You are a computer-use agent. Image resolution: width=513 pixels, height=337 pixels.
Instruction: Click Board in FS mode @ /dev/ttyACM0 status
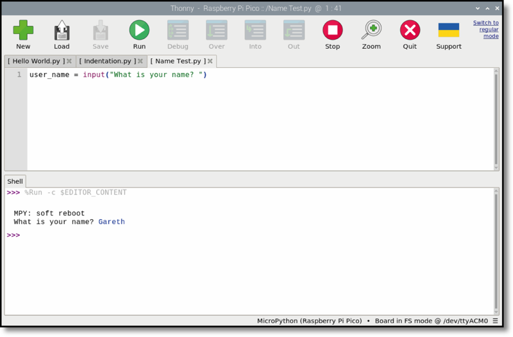pyautogui.click(x=431, y=321)
